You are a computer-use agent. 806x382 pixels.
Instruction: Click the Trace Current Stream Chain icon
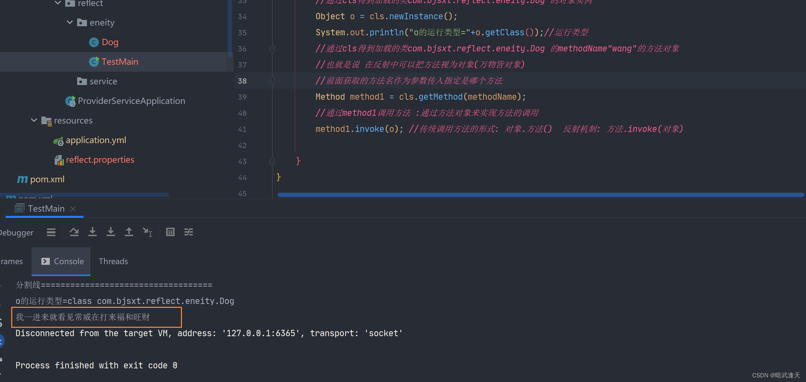pos(189,232)
